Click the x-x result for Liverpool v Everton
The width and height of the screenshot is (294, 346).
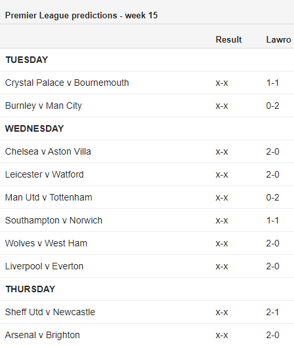[222, 267]
